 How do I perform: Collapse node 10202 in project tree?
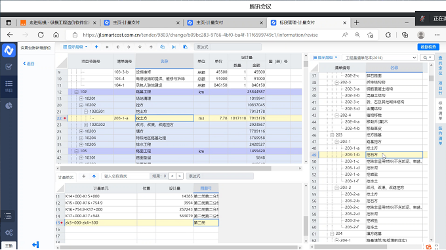pyautogui.click(x=81, y=105)
